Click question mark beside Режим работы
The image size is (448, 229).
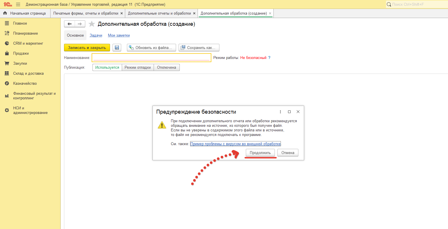[x=269, y=58]
